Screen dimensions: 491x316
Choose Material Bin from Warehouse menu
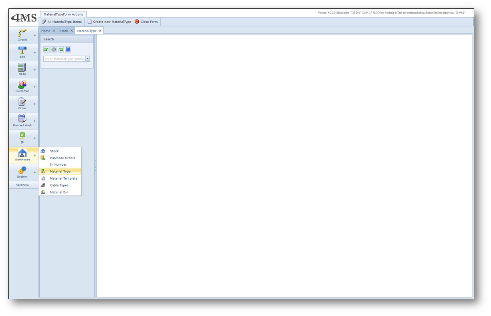tap(60, 192)
